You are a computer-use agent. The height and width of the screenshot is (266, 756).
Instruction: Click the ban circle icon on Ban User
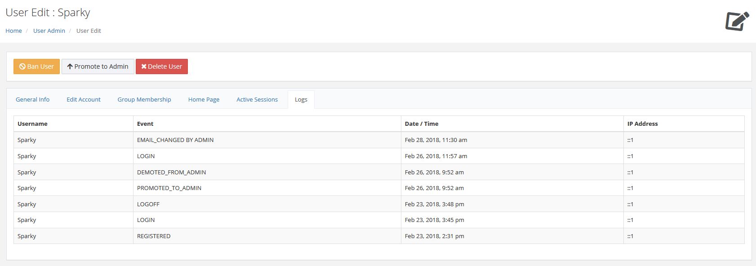tap(22, 66)
